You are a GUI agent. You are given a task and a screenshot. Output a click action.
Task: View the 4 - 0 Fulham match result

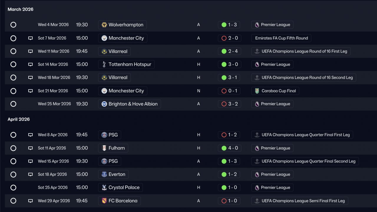[x=229, y=148]
